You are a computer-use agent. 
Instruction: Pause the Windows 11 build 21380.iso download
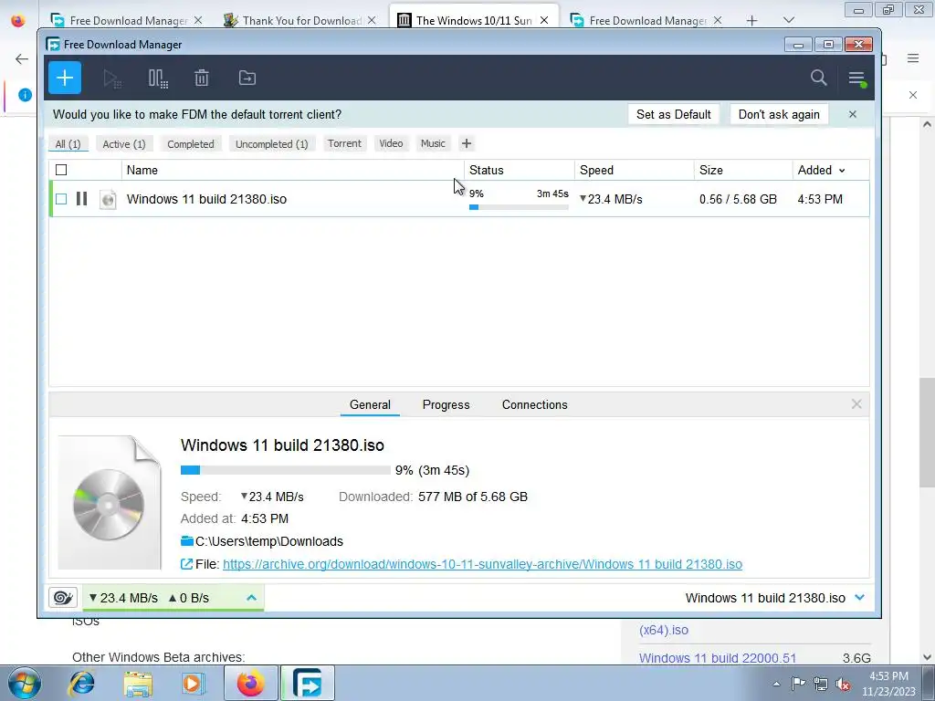81,198
